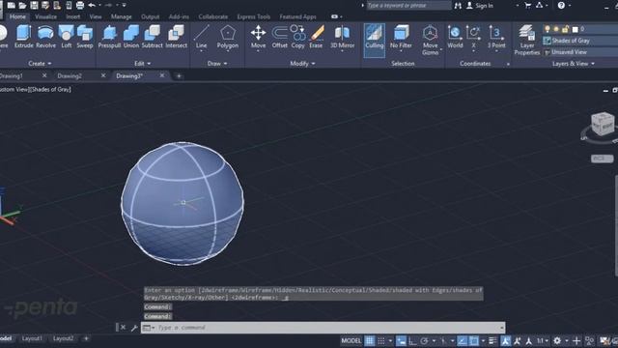Toggle snap mode in status bar
This screenshot has height=348, width=618.
[x=381, y=340]
